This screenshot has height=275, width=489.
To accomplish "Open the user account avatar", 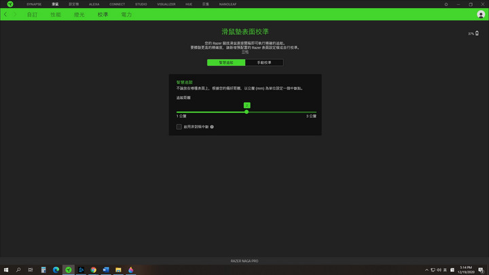I will coord(481,14).
